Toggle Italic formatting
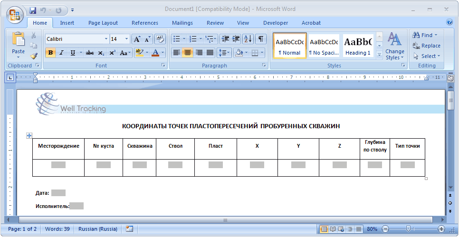Viewport: 459px width, 237px height. (x=61, y=53)
